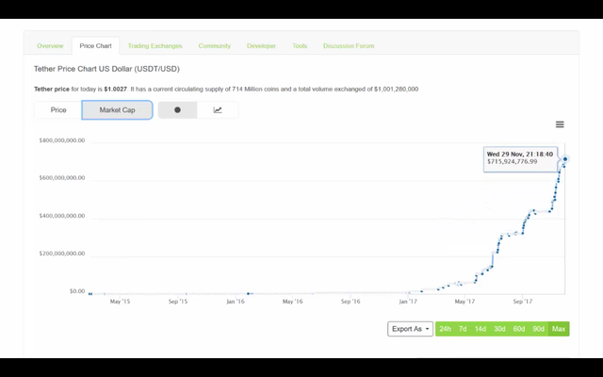The image size is (603, 377).
Task: Set chart range to 90d
Action: (538, 329)
